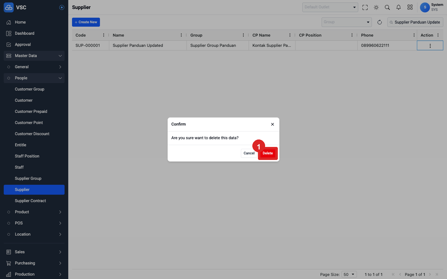Open the Group column menu icon
Image resolution: width=447 pixels, height=279 pixels.
coord(243,35)
